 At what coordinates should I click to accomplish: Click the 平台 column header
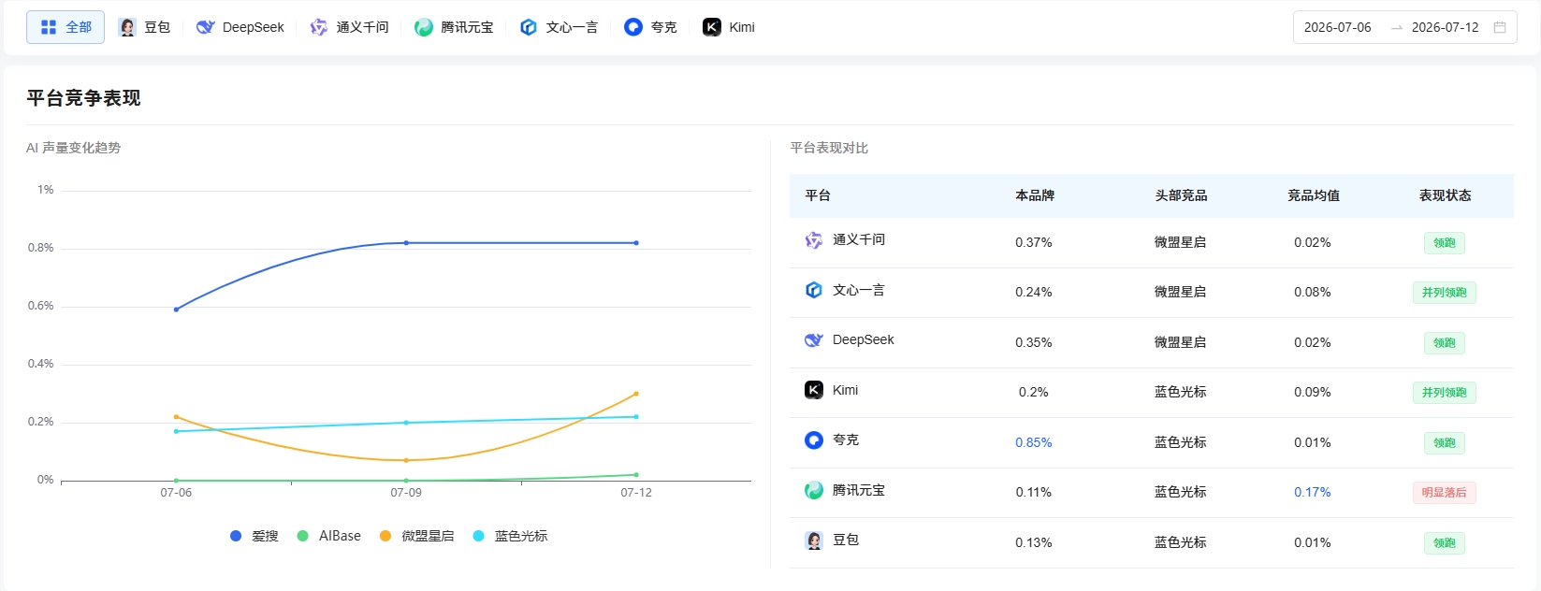click(x=818, y=195)
